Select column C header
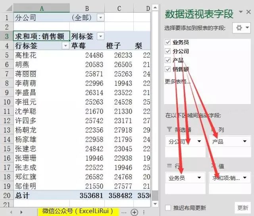This screenshot has height=216, width=254. [x=119, y=8]
